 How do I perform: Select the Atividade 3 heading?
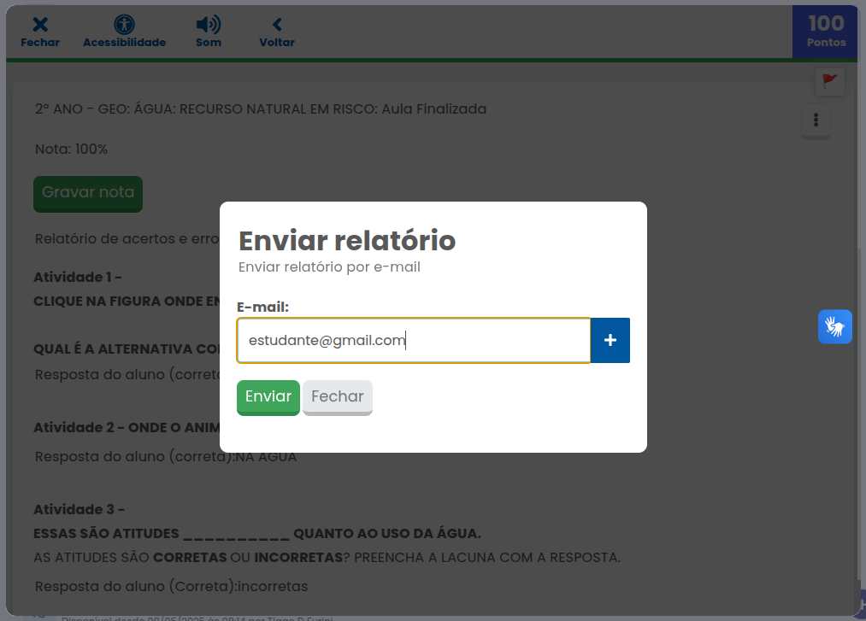click(x=79, y=510)
